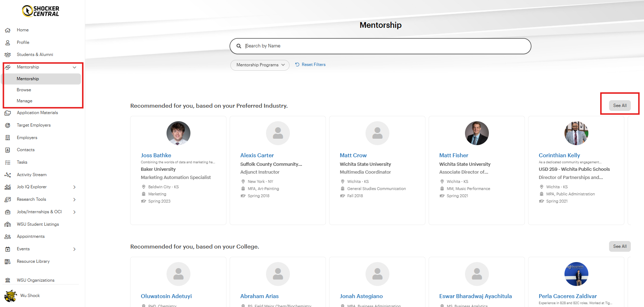Click the Research Tools icon
Screen dimensions: 644x307
coord(7,200)
